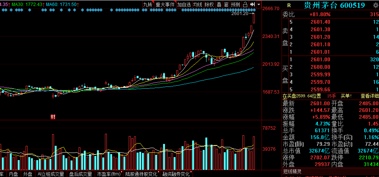Image resolution: width=379 pixels, height=177 pixels.
Task: Click the 短线精灵 panel header
Action: click(x=293, y=171)
